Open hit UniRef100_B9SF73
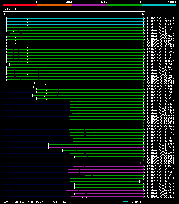Image resolution: width=179 pixels, height=204 pixels. (161, 27)
